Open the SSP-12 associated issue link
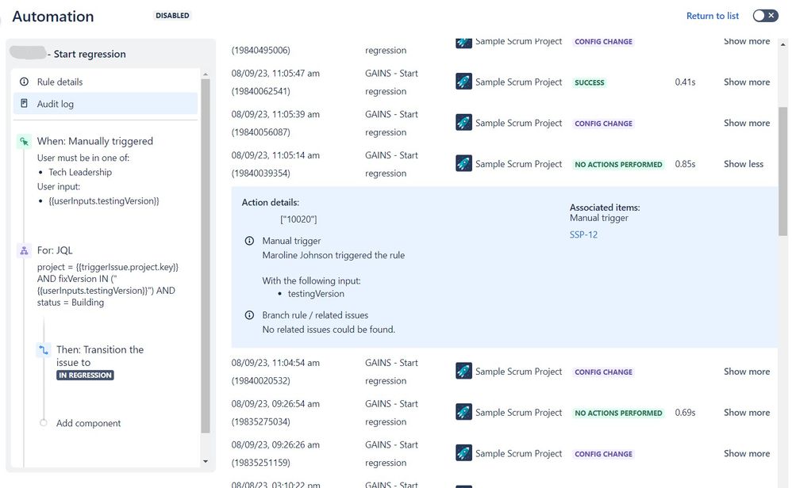792x488 pixels. [583, 234]
